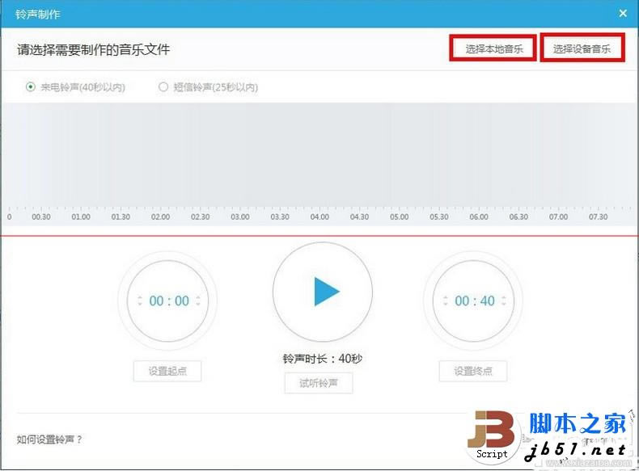Click the 01.00 mark on timeline ruler

[81, 217]
